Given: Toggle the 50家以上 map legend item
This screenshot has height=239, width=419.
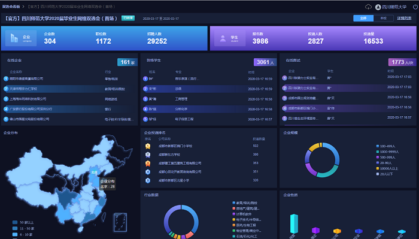Looking at the screenshot, I should click(x=23, y=222).
